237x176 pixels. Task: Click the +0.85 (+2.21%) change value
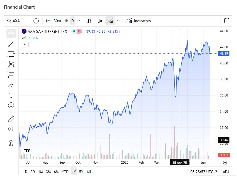point(108,31)
